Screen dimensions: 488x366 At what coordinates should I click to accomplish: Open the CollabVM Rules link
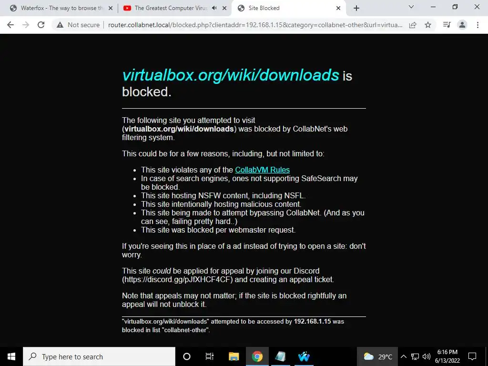pos(263,170)
